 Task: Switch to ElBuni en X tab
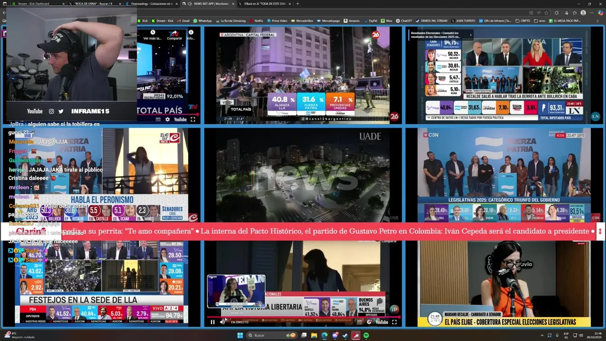265,4
